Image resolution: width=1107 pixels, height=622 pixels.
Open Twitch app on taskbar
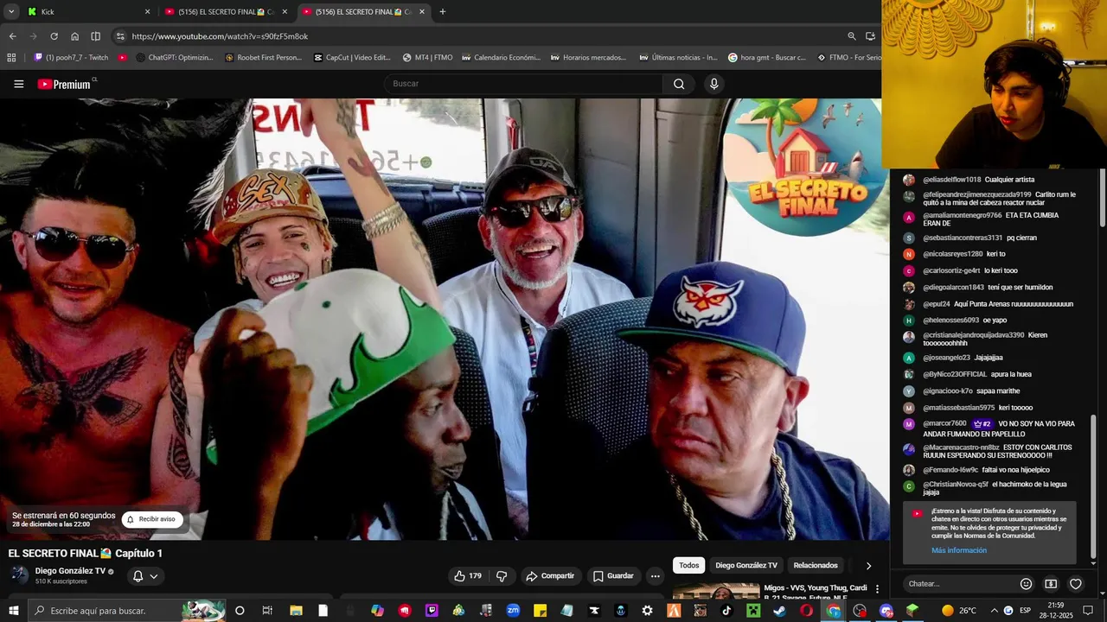(x=432, y=611)
